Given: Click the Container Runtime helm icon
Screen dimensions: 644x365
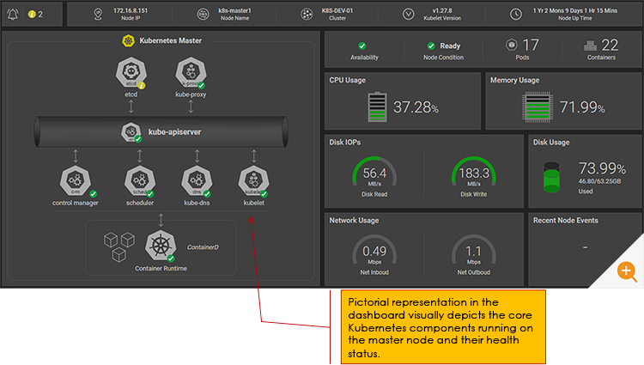Looking at the screenshot, I should [161, 246].
